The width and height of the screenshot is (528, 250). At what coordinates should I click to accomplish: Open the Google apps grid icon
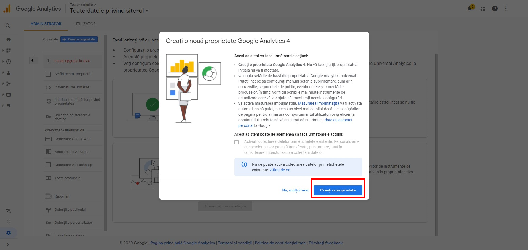482,9
